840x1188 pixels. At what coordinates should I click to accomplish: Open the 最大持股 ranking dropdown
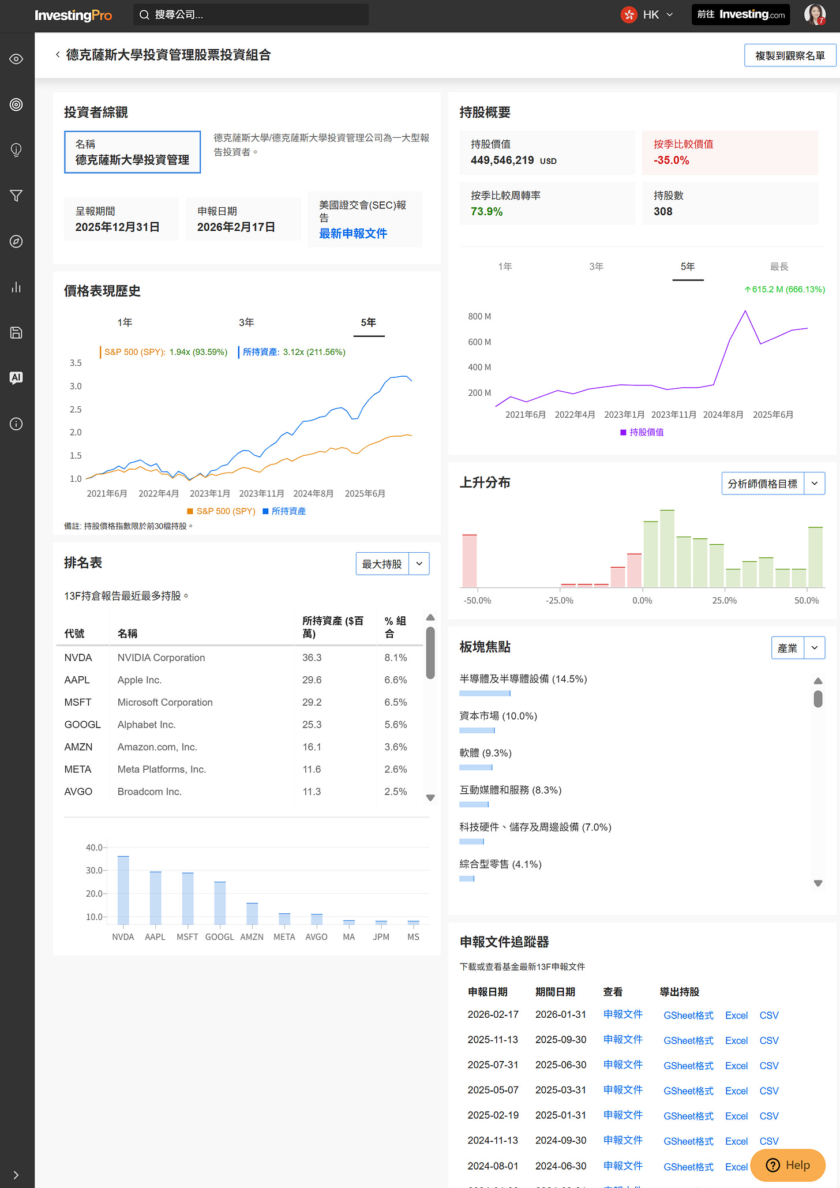coord(392,564)
